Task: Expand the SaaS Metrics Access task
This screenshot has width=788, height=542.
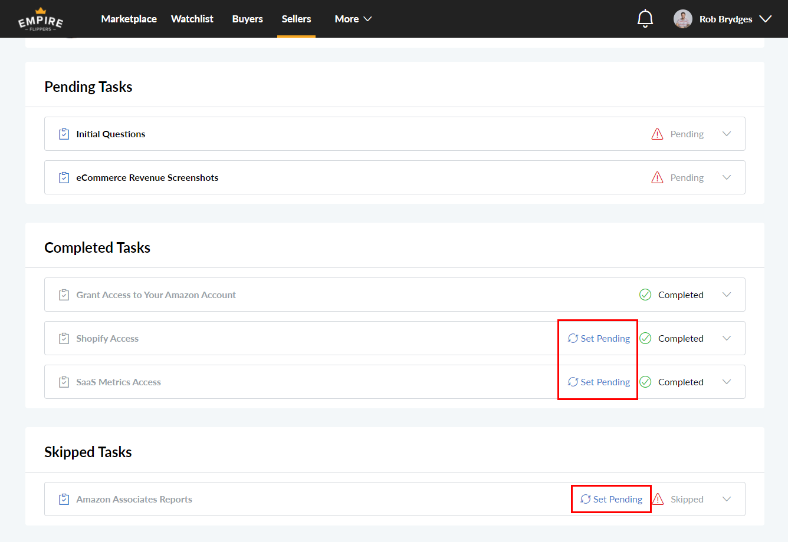Action: click(727, 382)
